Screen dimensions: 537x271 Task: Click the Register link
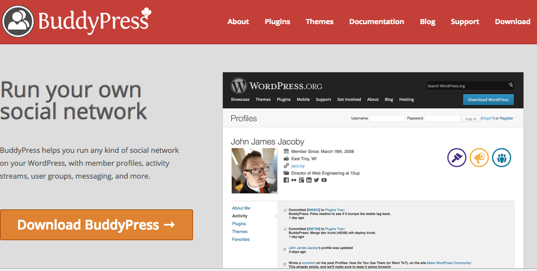tap(507, 118)
